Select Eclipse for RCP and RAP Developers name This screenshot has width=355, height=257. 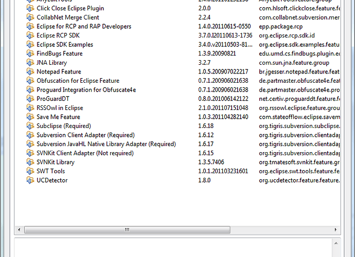pos(84,26)
